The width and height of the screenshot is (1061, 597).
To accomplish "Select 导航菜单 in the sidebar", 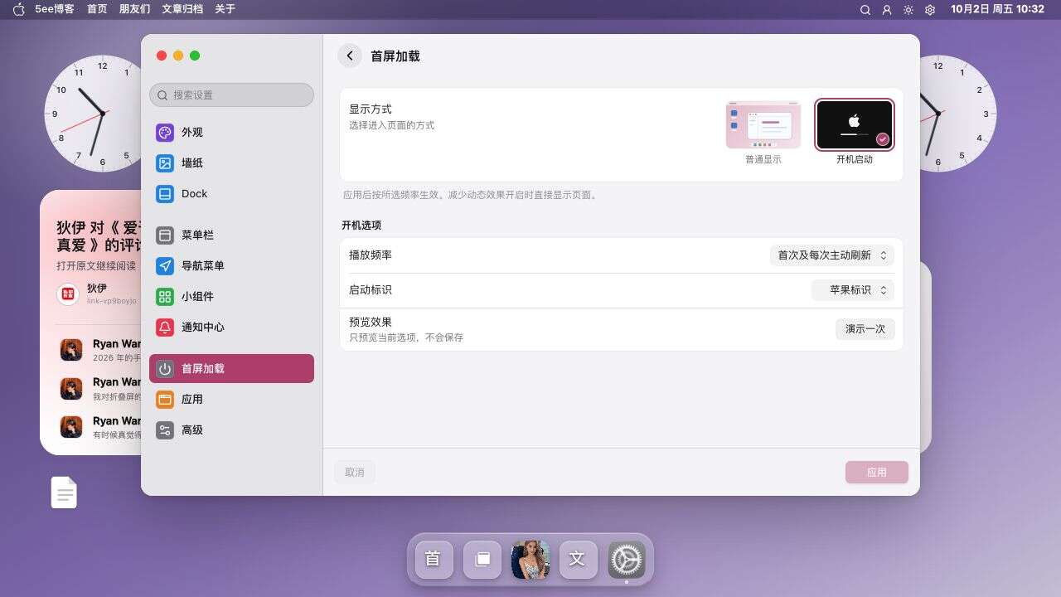I will pyautogui.click(x=231, y=266).
